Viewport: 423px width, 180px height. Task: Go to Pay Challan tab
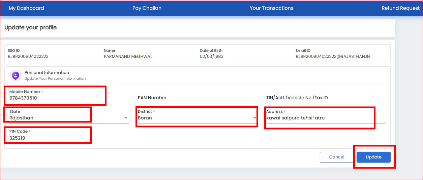tap(147, 8)
